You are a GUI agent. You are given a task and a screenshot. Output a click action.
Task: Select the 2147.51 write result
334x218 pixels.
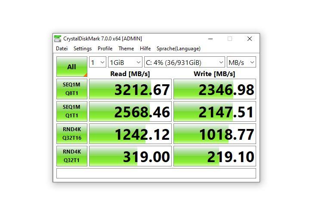(x=215, y=111)
